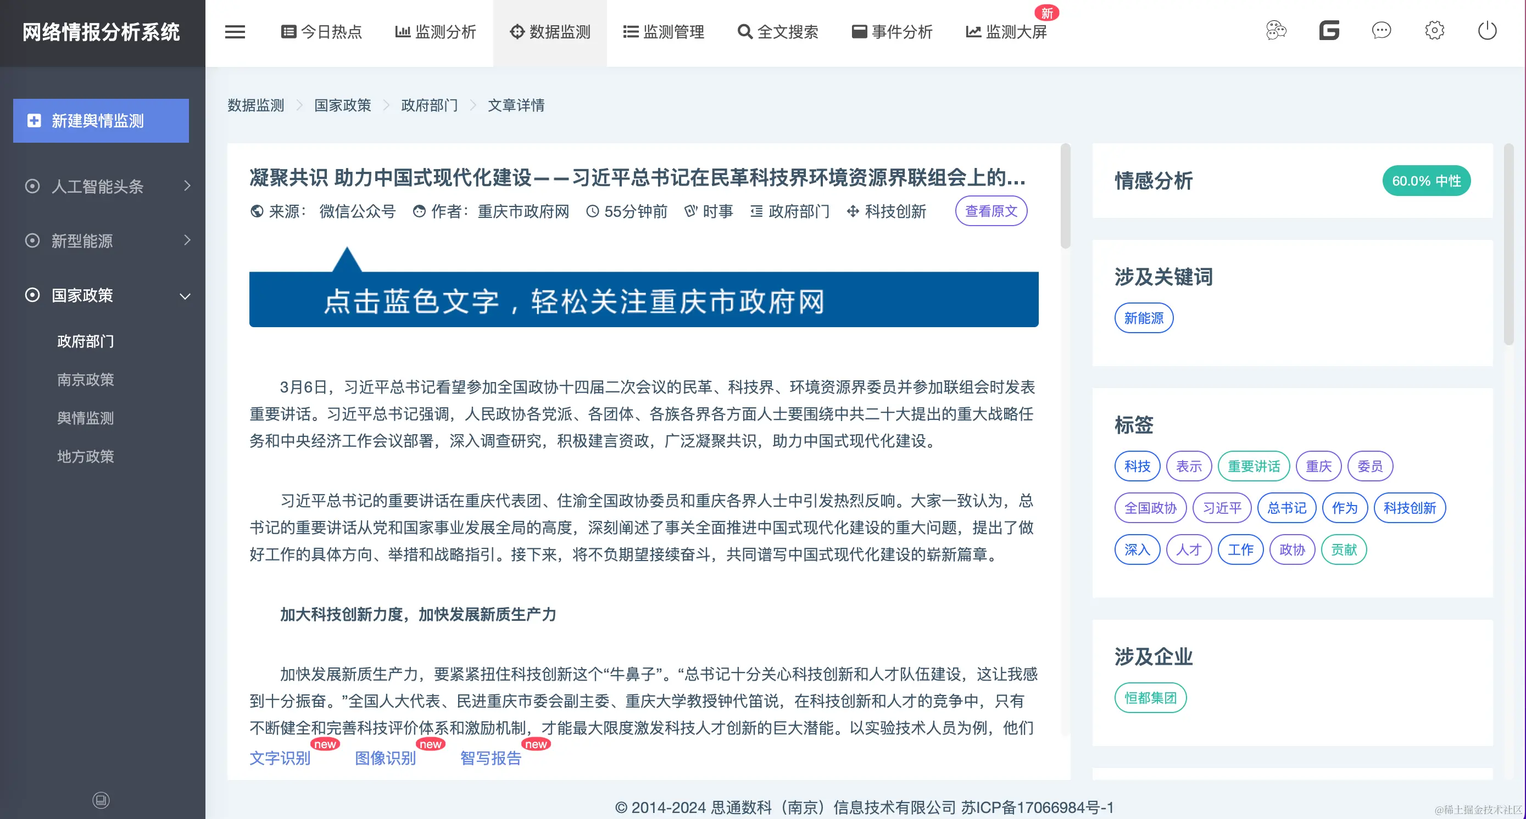
Task: Open 全文搜索 in top navigation
Action: [778, 32]
